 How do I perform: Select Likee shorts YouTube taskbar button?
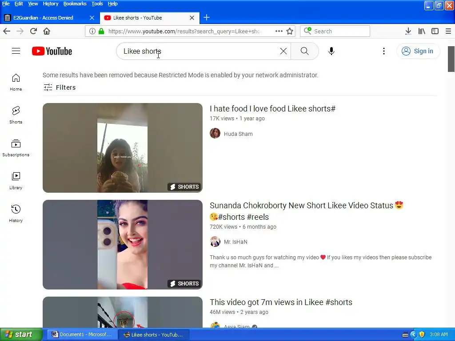[154, 335]
